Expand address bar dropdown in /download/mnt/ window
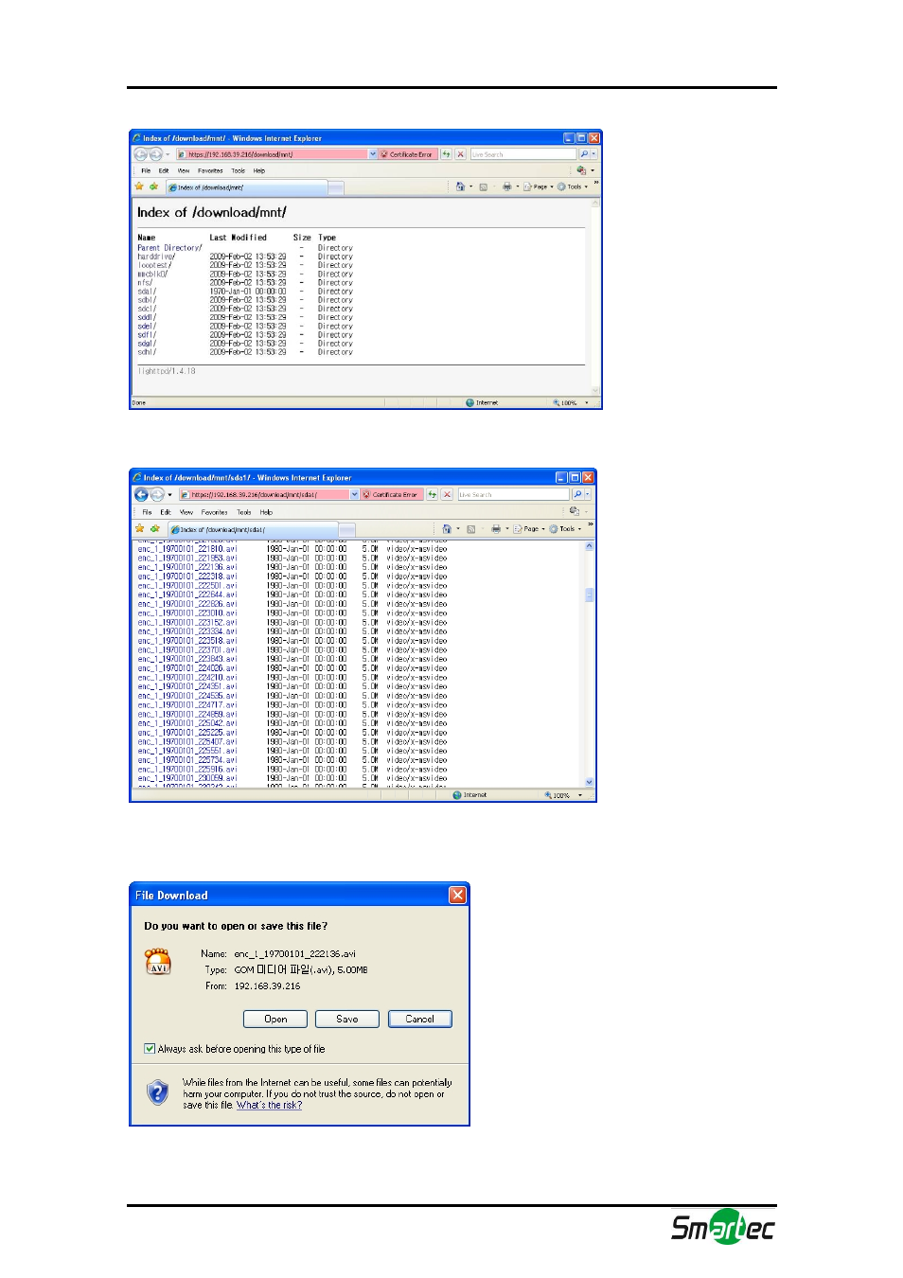This screenshot has width=903, height=1278. coord(373,154)
